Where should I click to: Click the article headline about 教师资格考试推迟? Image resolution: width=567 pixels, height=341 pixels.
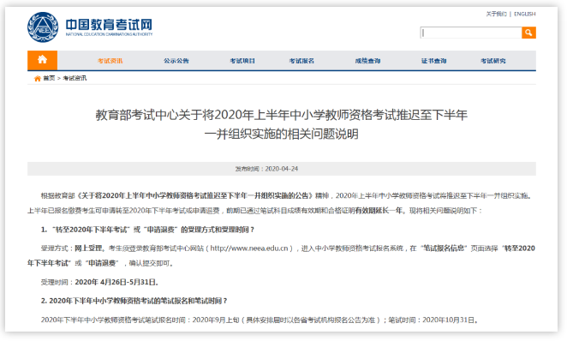281,124
